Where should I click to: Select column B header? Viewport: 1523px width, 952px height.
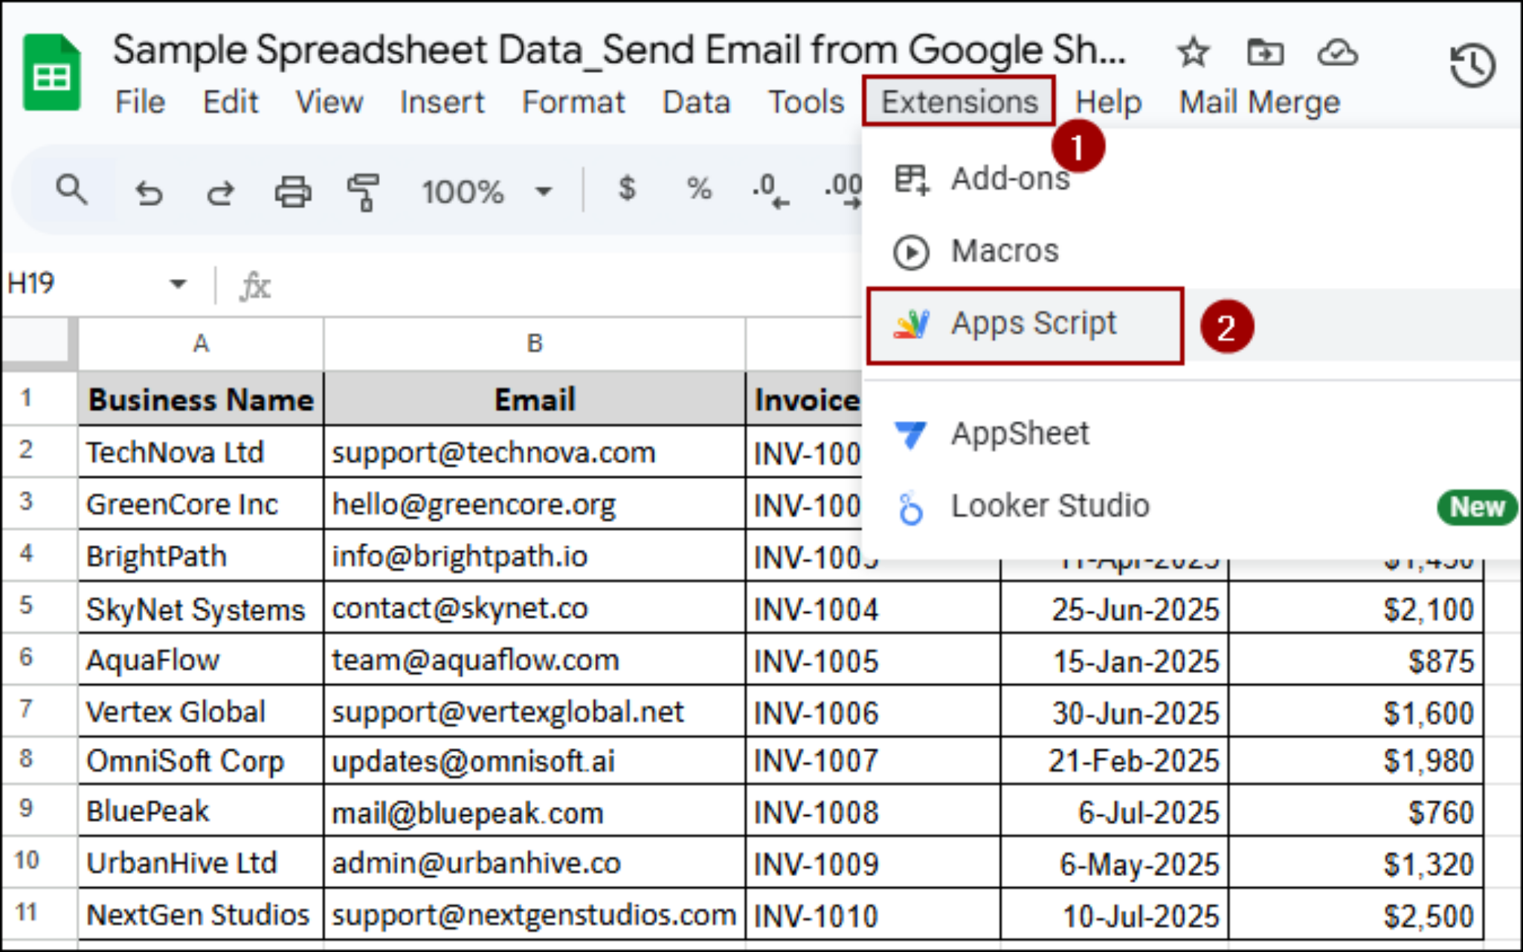click(534, 344)
